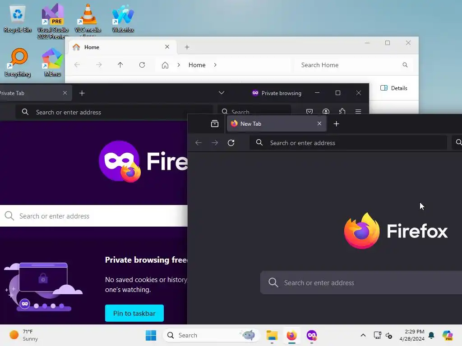Open File Explorer from the taskbar
Screen dimensions: 462x346
pyautogui.click(x=272, y=335)
